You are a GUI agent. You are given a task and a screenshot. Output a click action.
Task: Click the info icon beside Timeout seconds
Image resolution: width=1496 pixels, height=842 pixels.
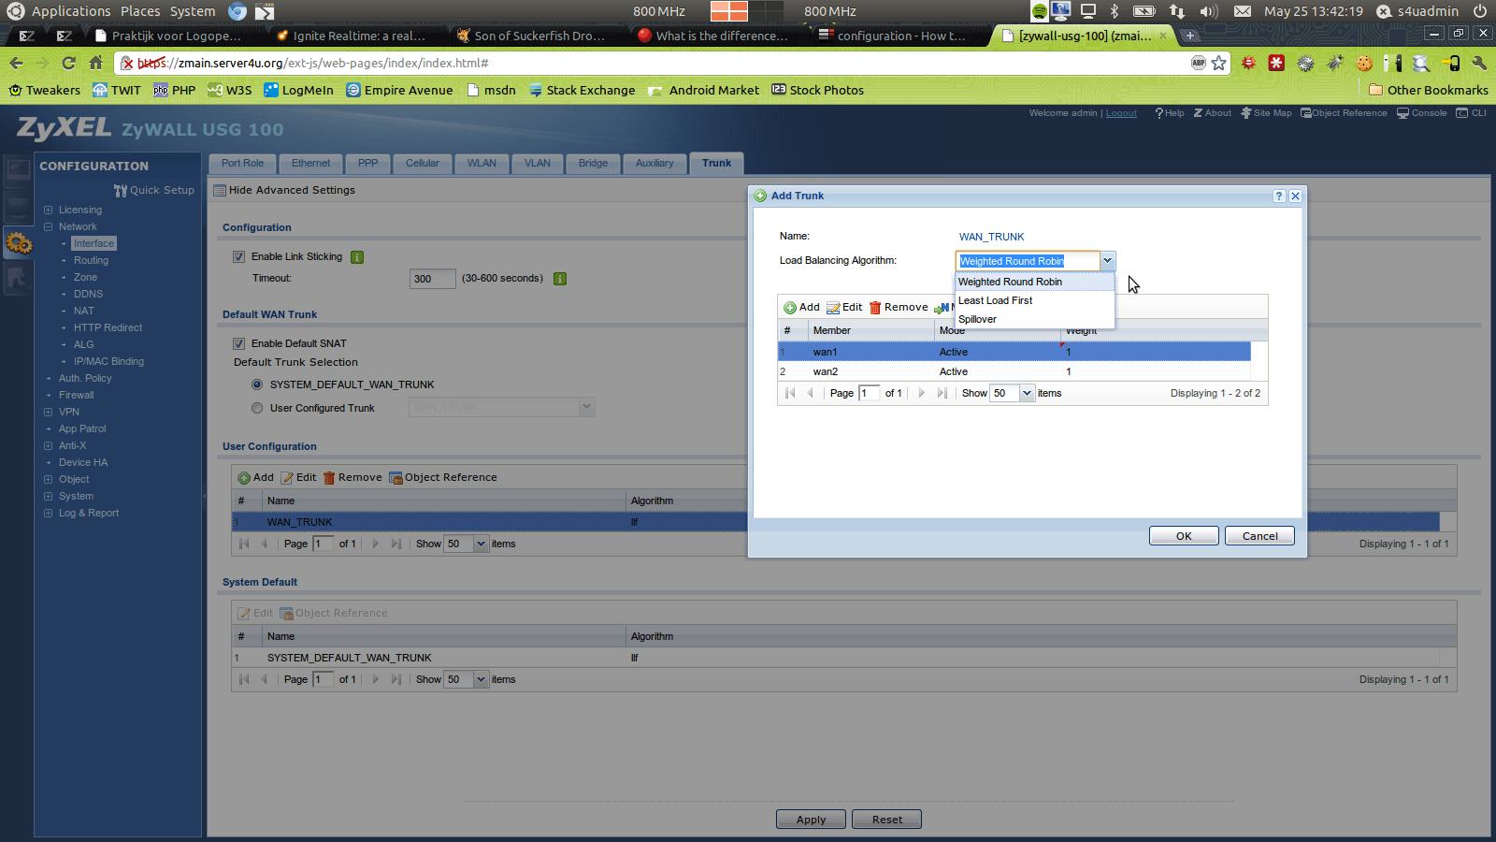click(x=560, y=279)
